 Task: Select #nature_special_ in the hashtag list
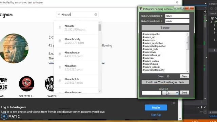click(152, 67)
